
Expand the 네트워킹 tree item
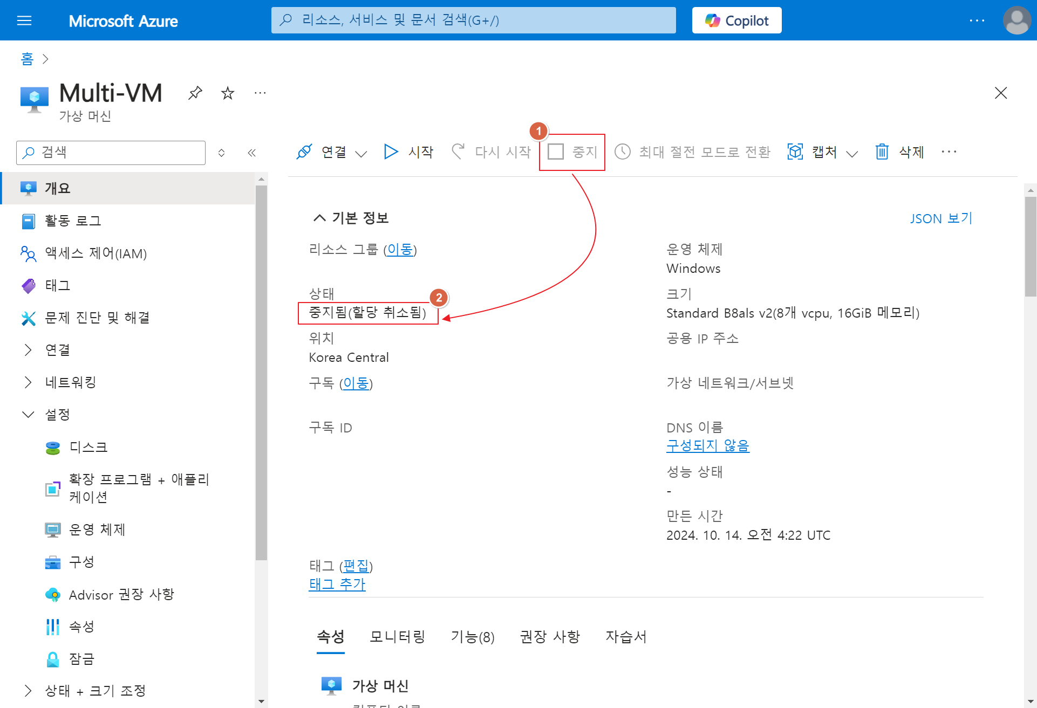tap(28, 382)
